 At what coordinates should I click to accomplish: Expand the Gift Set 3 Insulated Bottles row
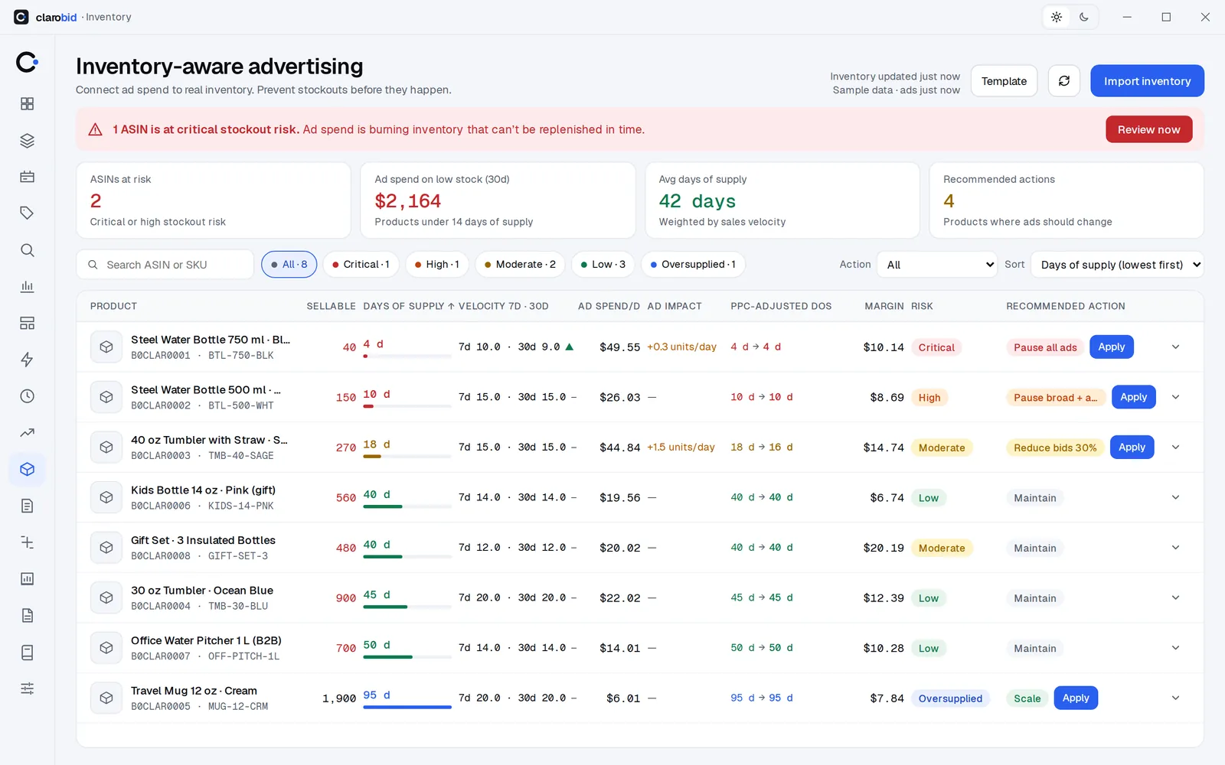click(x=1175, y=548)
